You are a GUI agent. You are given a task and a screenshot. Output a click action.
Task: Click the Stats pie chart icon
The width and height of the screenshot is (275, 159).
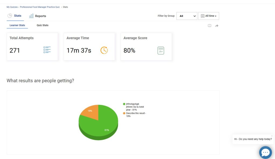pos(10,16)
